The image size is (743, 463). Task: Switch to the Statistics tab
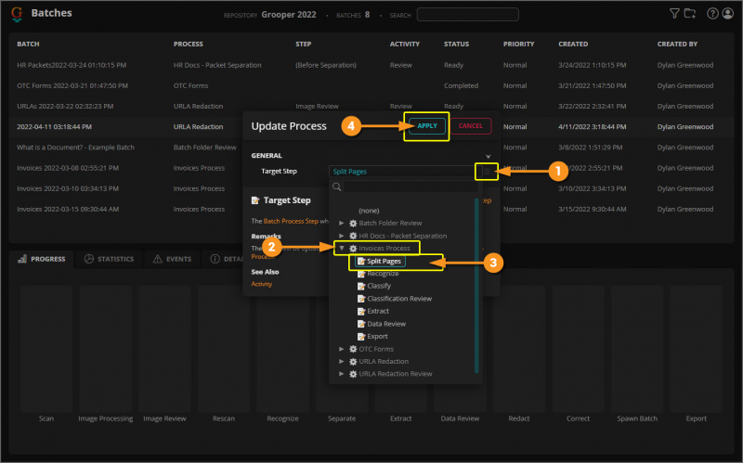[x=109, y=259]
